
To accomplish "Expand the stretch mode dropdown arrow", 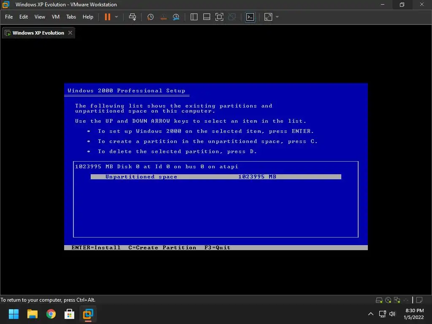I will [277, 17].
